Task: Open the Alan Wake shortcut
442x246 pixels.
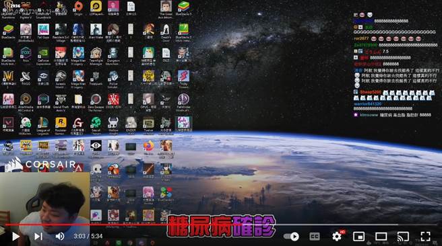Action: [x=96, y=32]
